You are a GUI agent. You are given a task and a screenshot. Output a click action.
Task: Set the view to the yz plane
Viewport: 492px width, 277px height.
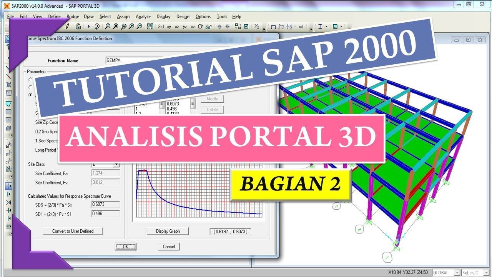point(185,27)
